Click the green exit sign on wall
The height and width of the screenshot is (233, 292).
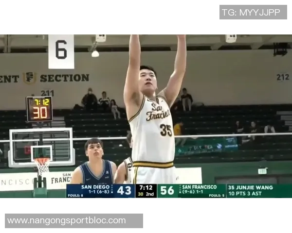click(x=263, y=171)
